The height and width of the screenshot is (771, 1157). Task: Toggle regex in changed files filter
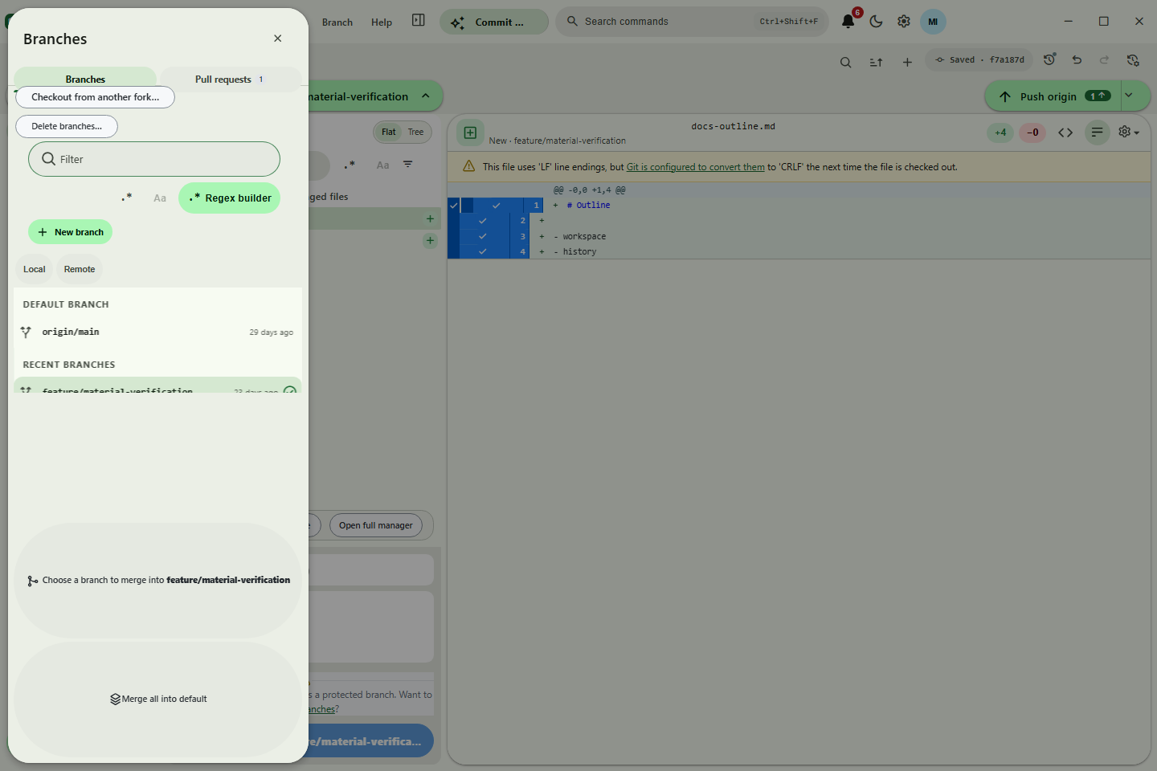pos(350,165)
